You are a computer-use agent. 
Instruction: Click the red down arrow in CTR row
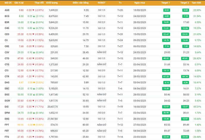pyautogui.click(x=34, y=77)
